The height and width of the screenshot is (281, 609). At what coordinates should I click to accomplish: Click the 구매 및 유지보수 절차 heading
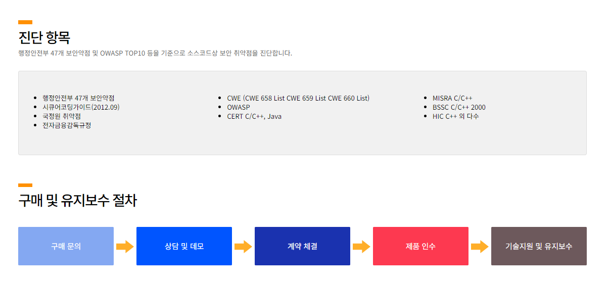[x=77, y=201]
